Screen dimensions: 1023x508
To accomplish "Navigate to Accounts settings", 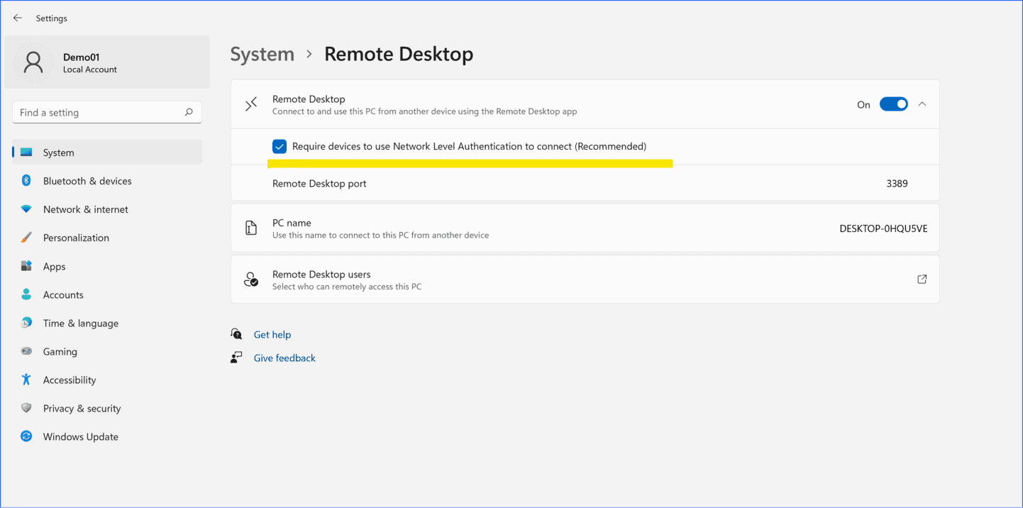I will coord(107,294).
